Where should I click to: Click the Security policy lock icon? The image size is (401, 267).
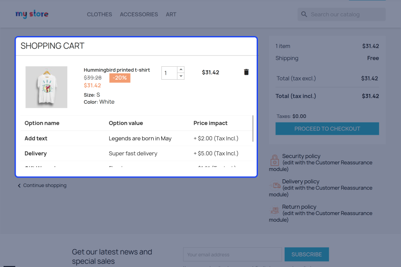(274, 160)
